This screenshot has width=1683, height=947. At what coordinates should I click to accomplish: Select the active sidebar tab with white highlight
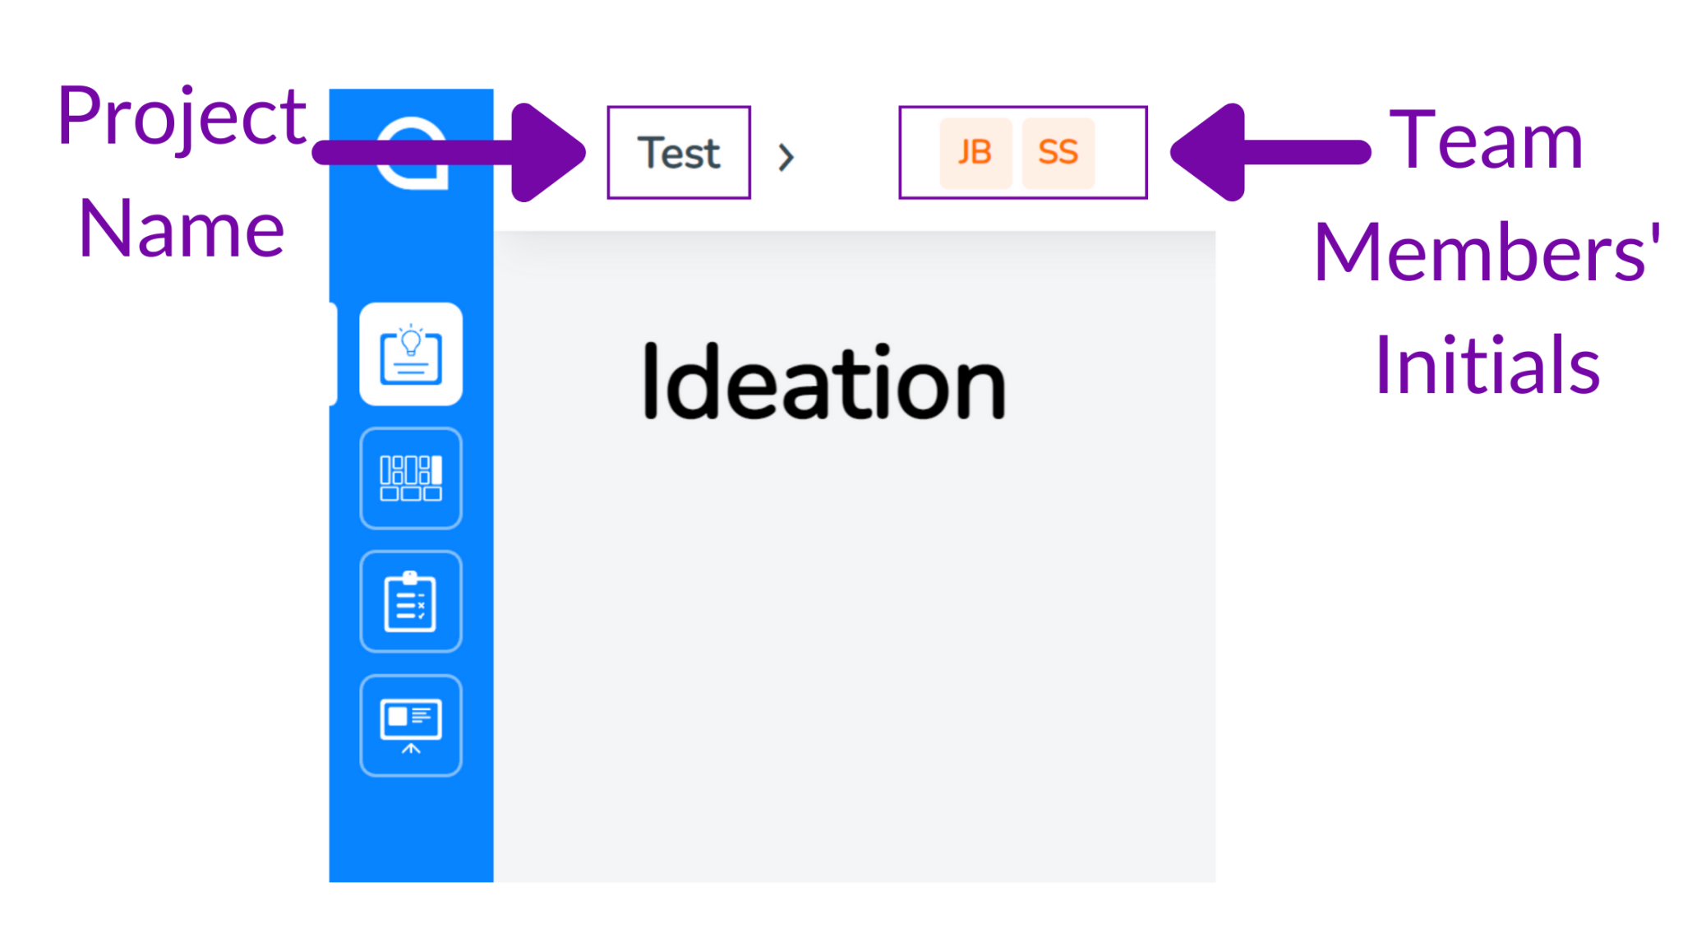tap(411, 353)
